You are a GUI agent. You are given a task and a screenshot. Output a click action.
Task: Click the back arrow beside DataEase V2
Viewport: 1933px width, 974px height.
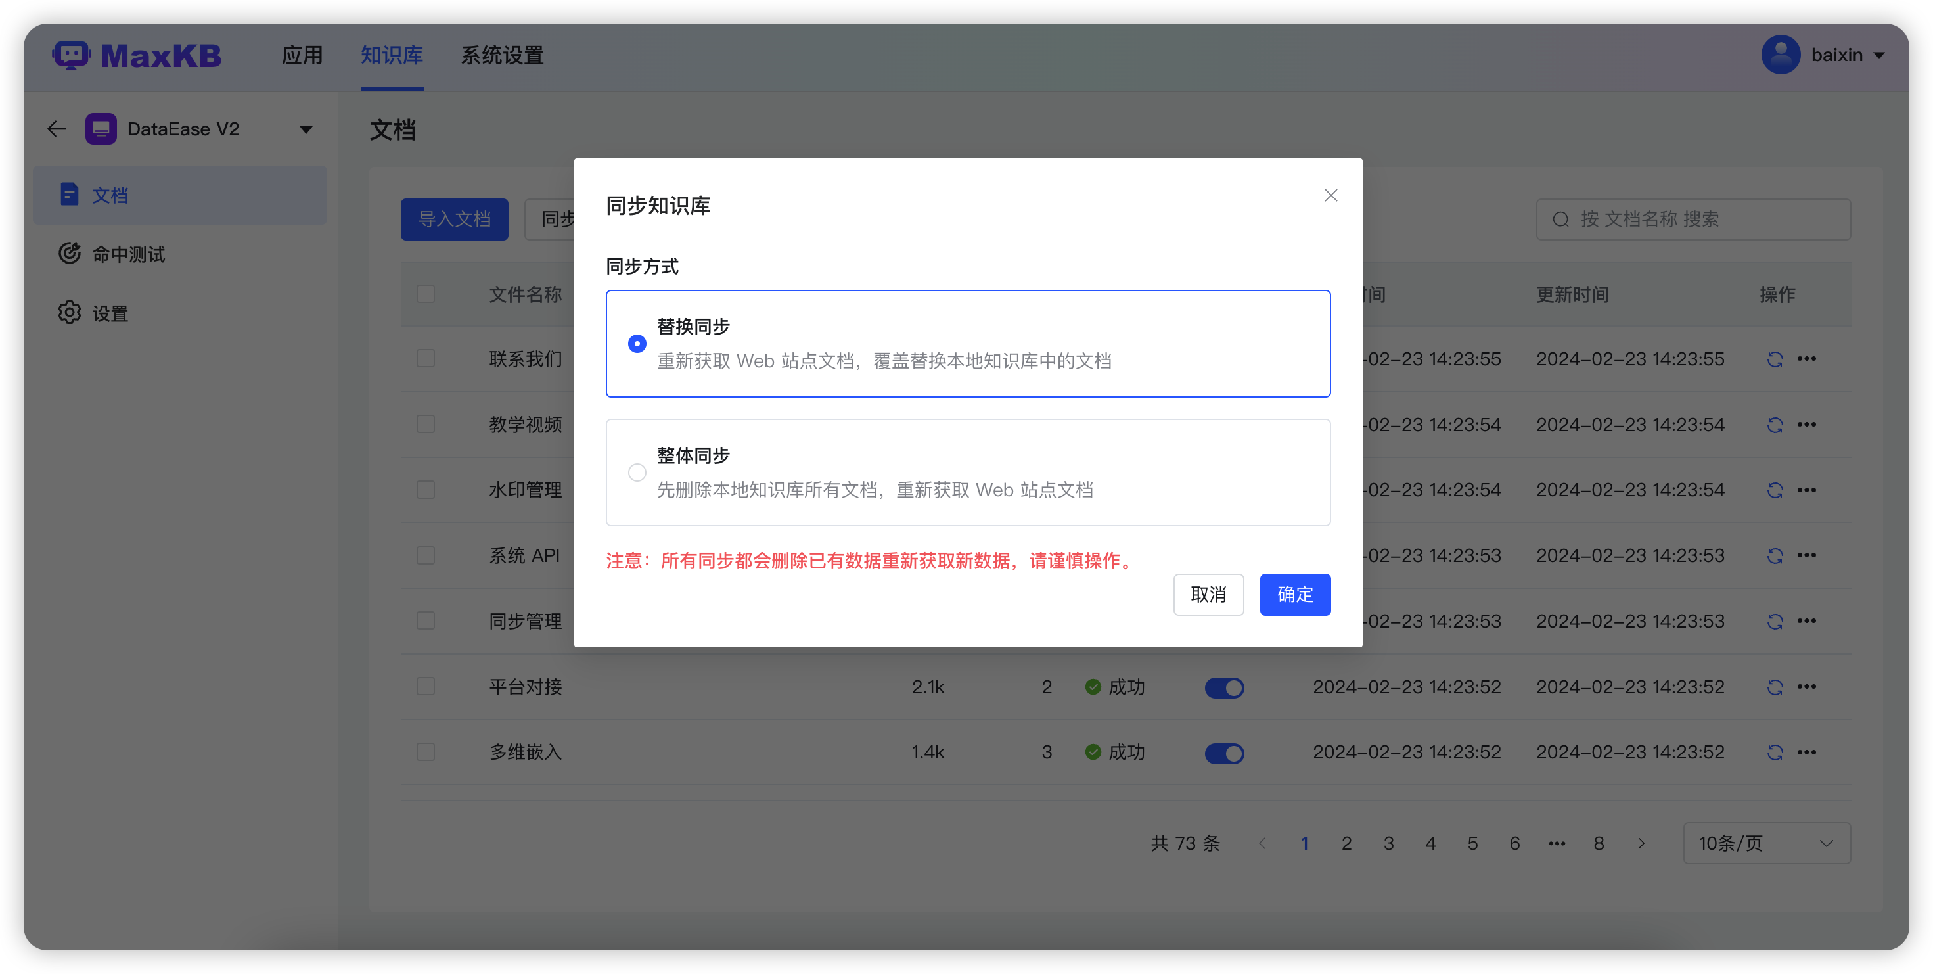click(x=57, y=128)
